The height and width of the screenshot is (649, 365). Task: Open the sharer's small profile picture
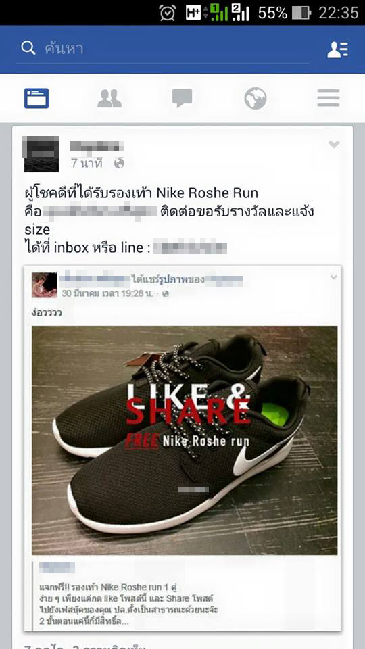(x=45, y=285)
